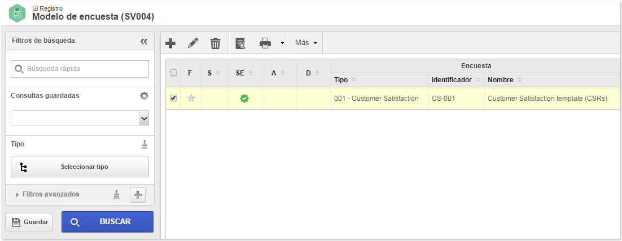Screen dimensions: 622x241
Task: Click the Seleccionar tipo button
Action: [x=80, y=167]
